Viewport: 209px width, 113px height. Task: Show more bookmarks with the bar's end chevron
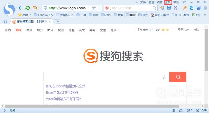pyautogui.click(x=205, y=15)
